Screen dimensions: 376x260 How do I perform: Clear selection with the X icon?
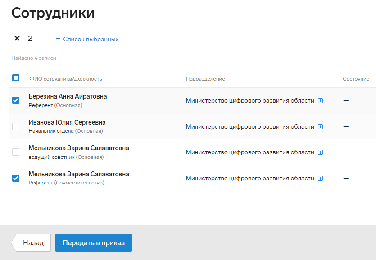[17, 38]
